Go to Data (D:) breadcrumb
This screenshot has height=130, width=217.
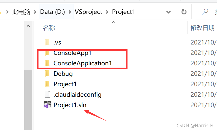click(x=52, y=12)
